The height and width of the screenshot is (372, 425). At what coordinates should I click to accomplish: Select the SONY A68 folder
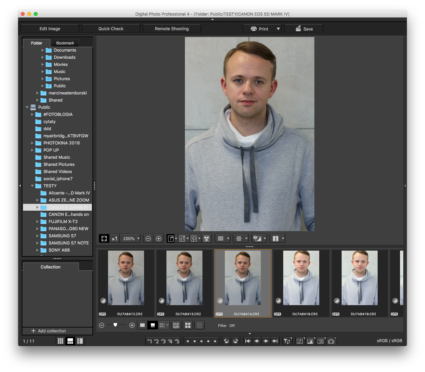pyautogui.click(x=59, y=250)
